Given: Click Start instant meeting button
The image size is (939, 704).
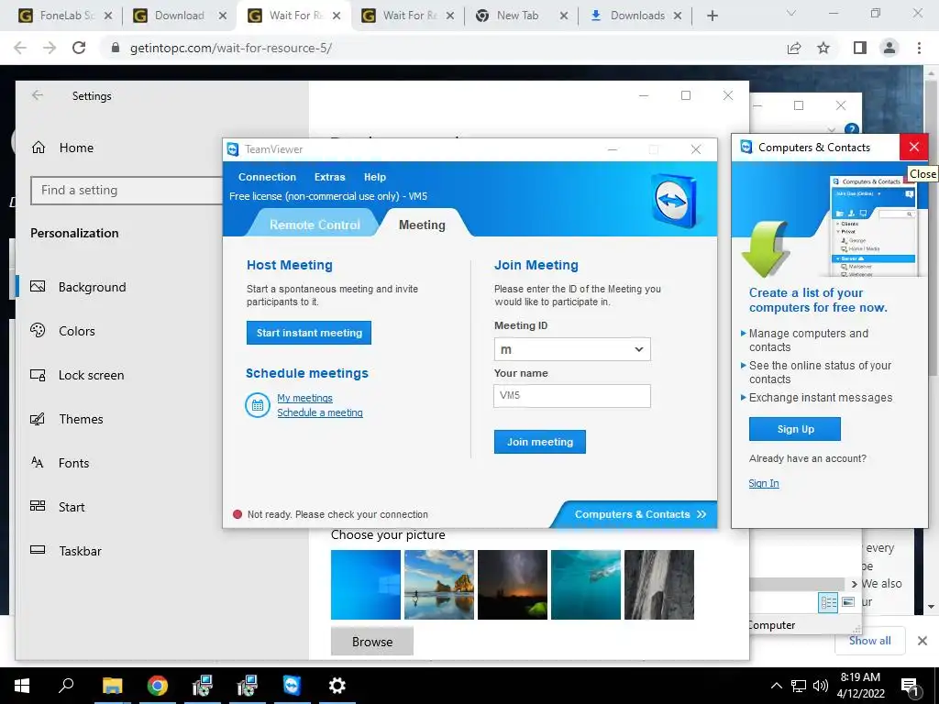Looking at the screenshot, I should [309, 333].
